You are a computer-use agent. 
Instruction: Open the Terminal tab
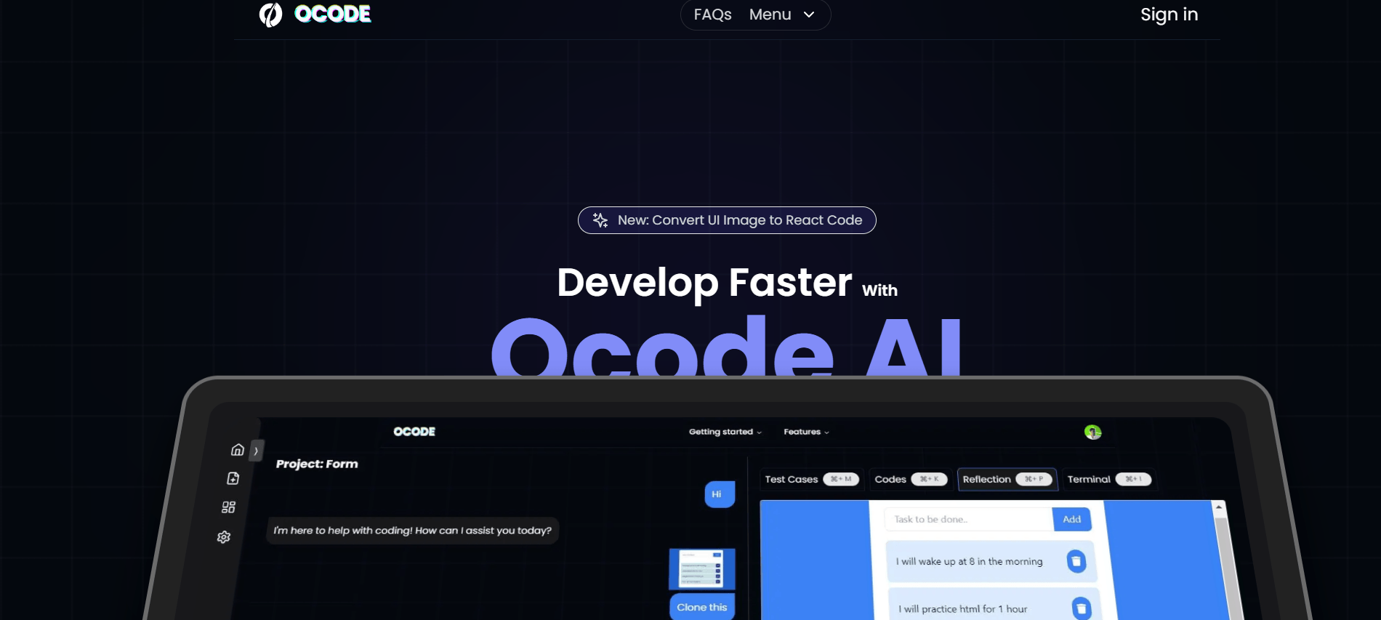pyautogui.click(x=1108, y=479)
